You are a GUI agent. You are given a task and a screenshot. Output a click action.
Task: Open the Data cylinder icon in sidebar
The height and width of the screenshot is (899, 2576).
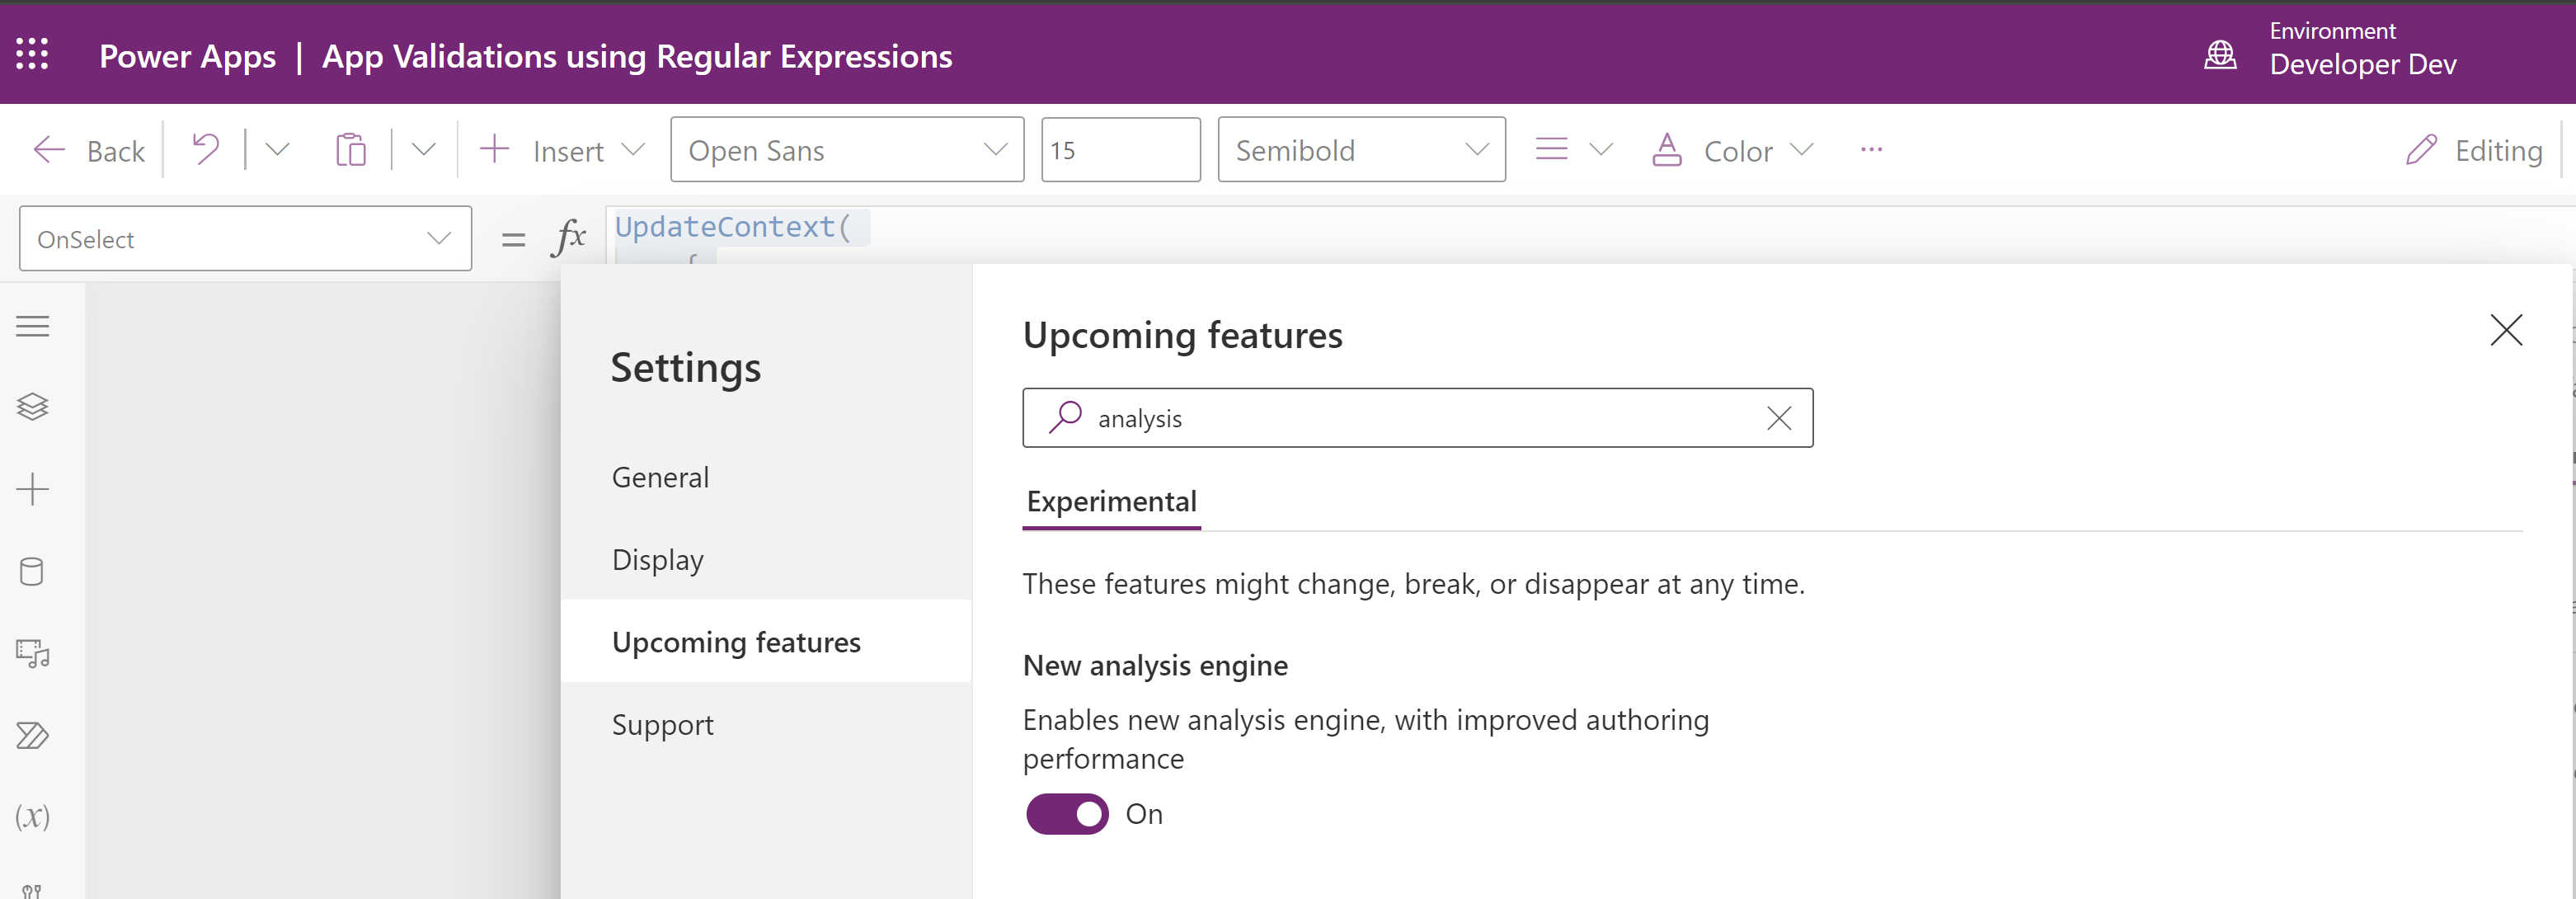coord(32,571)
